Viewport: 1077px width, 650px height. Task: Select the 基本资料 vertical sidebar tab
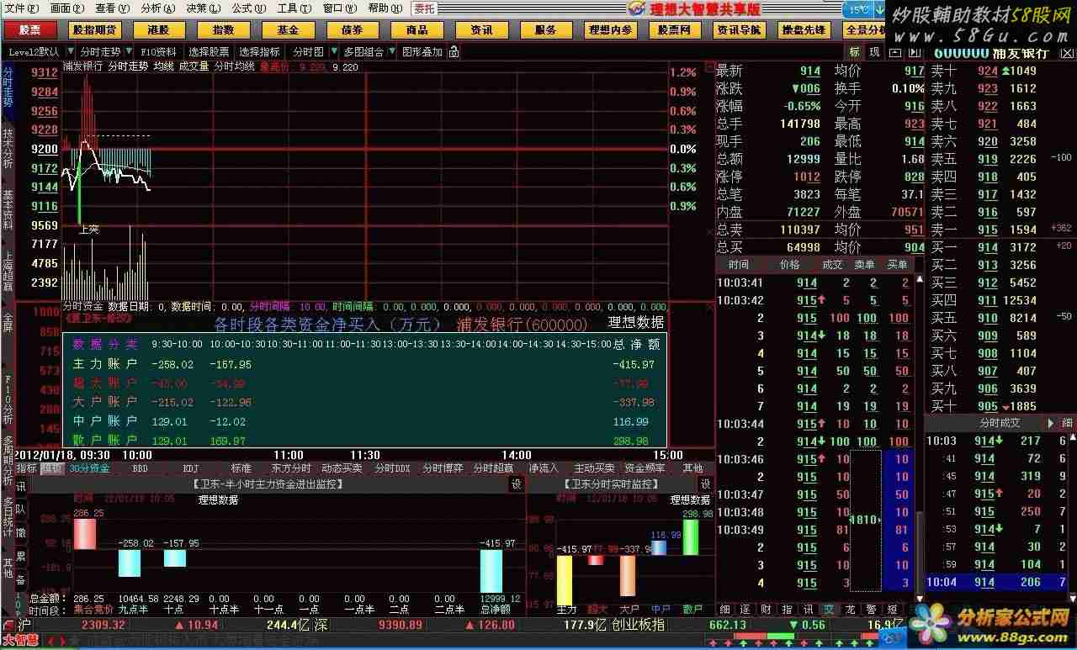pyautogui.click(x=8, y=209)
